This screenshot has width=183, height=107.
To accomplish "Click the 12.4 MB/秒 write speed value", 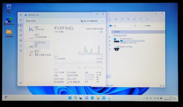I will pyautogui.click(x=73, y=82).
